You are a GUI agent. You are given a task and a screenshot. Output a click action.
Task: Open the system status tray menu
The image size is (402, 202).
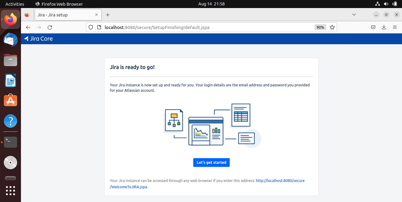point(386,4)
